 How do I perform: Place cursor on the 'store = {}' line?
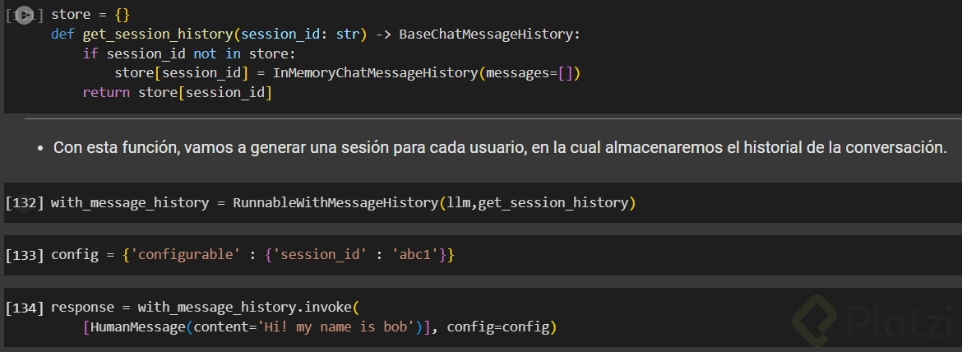coord(90,15)
